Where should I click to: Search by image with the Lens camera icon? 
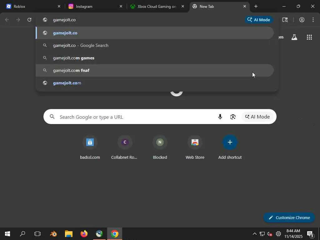coord(233,117)
